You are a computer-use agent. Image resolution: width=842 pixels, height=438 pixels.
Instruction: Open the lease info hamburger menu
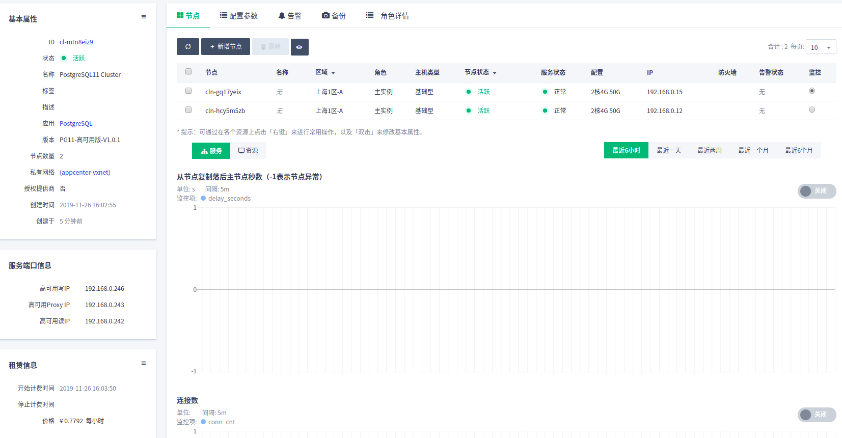(144, 363)
